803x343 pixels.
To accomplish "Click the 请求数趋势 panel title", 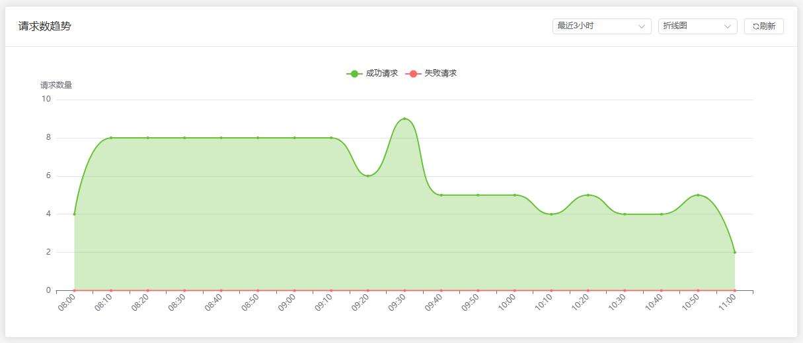I will [x=45, y=26].
